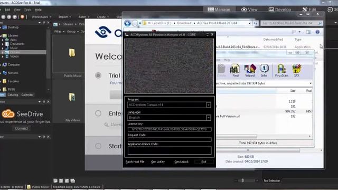Click WinRAR SFX icon
Viewport: 338px width, 190px height.
coord(297,71)
